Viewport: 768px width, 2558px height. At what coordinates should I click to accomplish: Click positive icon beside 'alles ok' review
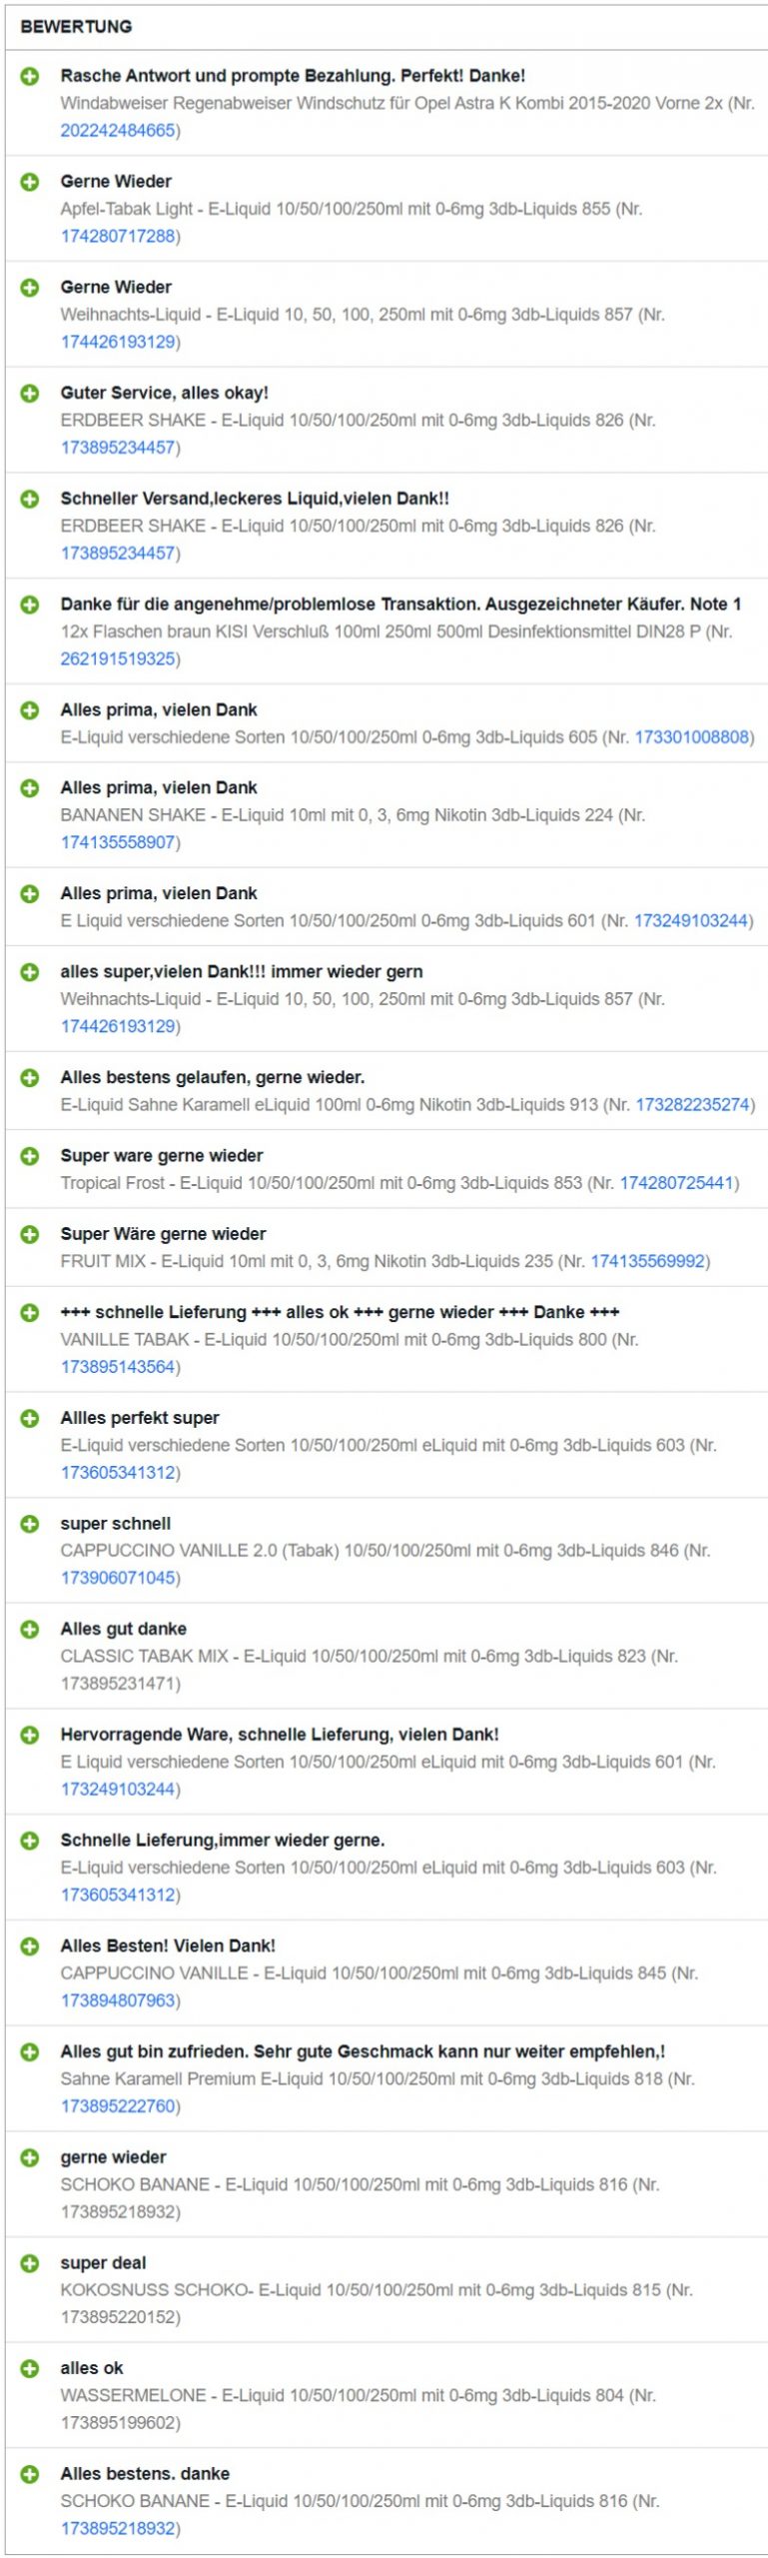(x=30, y=2368)
